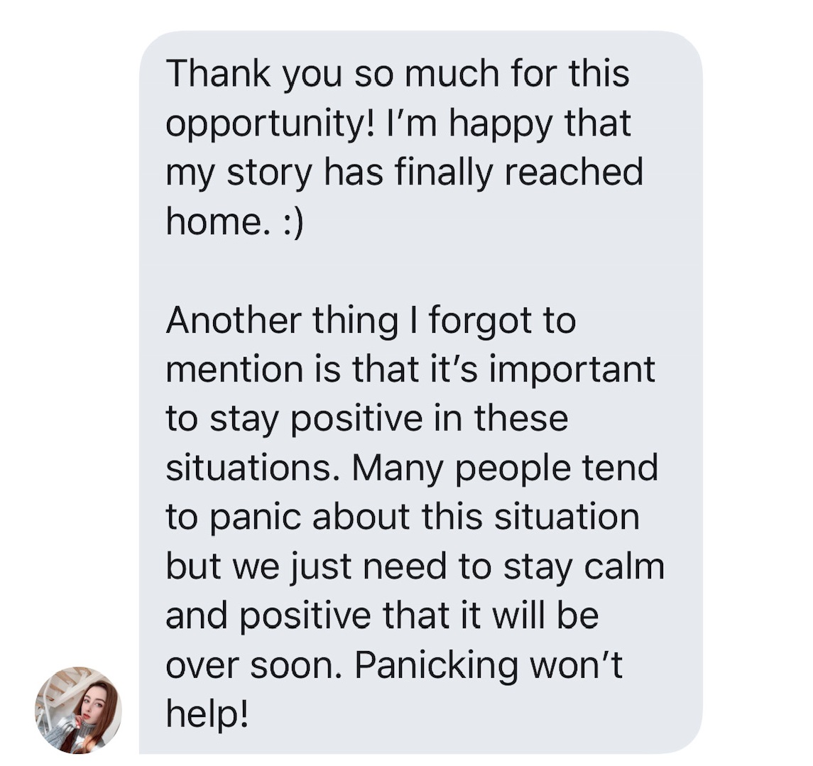This screenshot has width=813, height=766.
Task: Click the words "over soon." in the bubble
Action: tap(255, 665)
